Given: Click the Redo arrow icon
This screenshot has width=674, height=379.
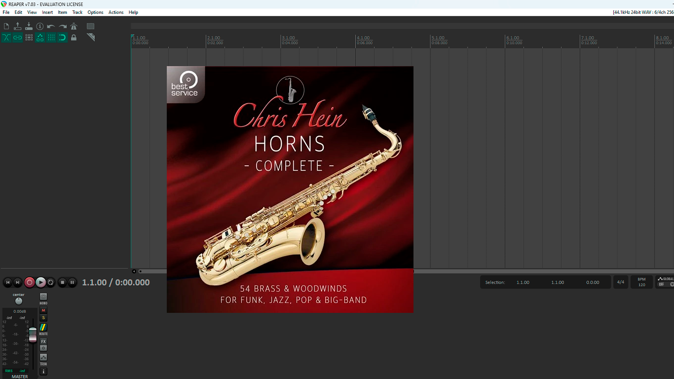Looking at the screenshot, I should click(x=63, y=26).
